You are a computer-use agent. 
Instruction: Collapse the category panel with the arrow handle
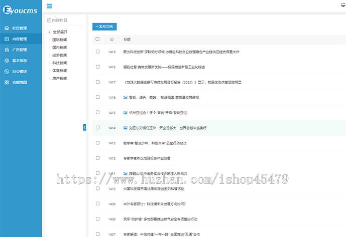84,127
